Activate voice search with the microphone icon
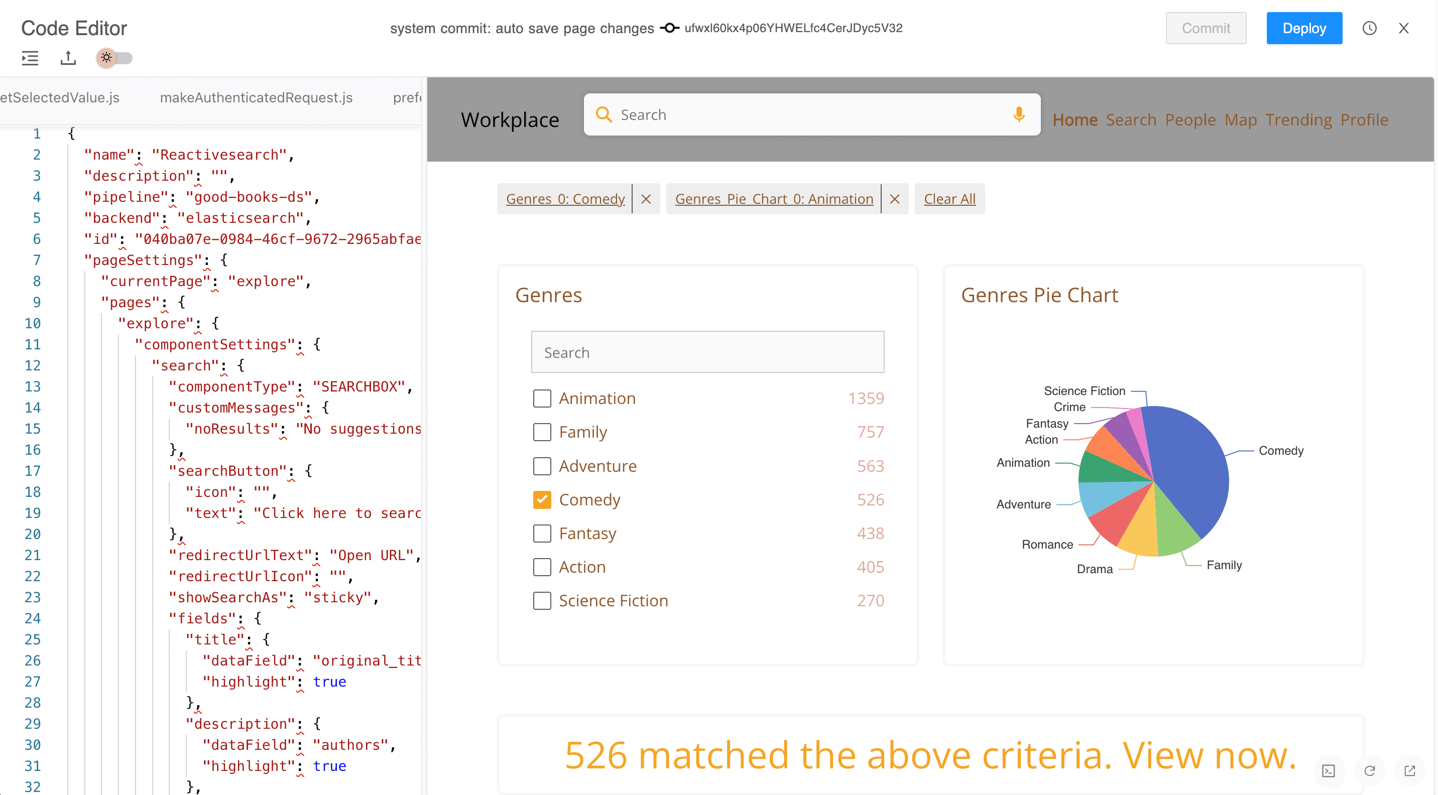 (1019, 114)
